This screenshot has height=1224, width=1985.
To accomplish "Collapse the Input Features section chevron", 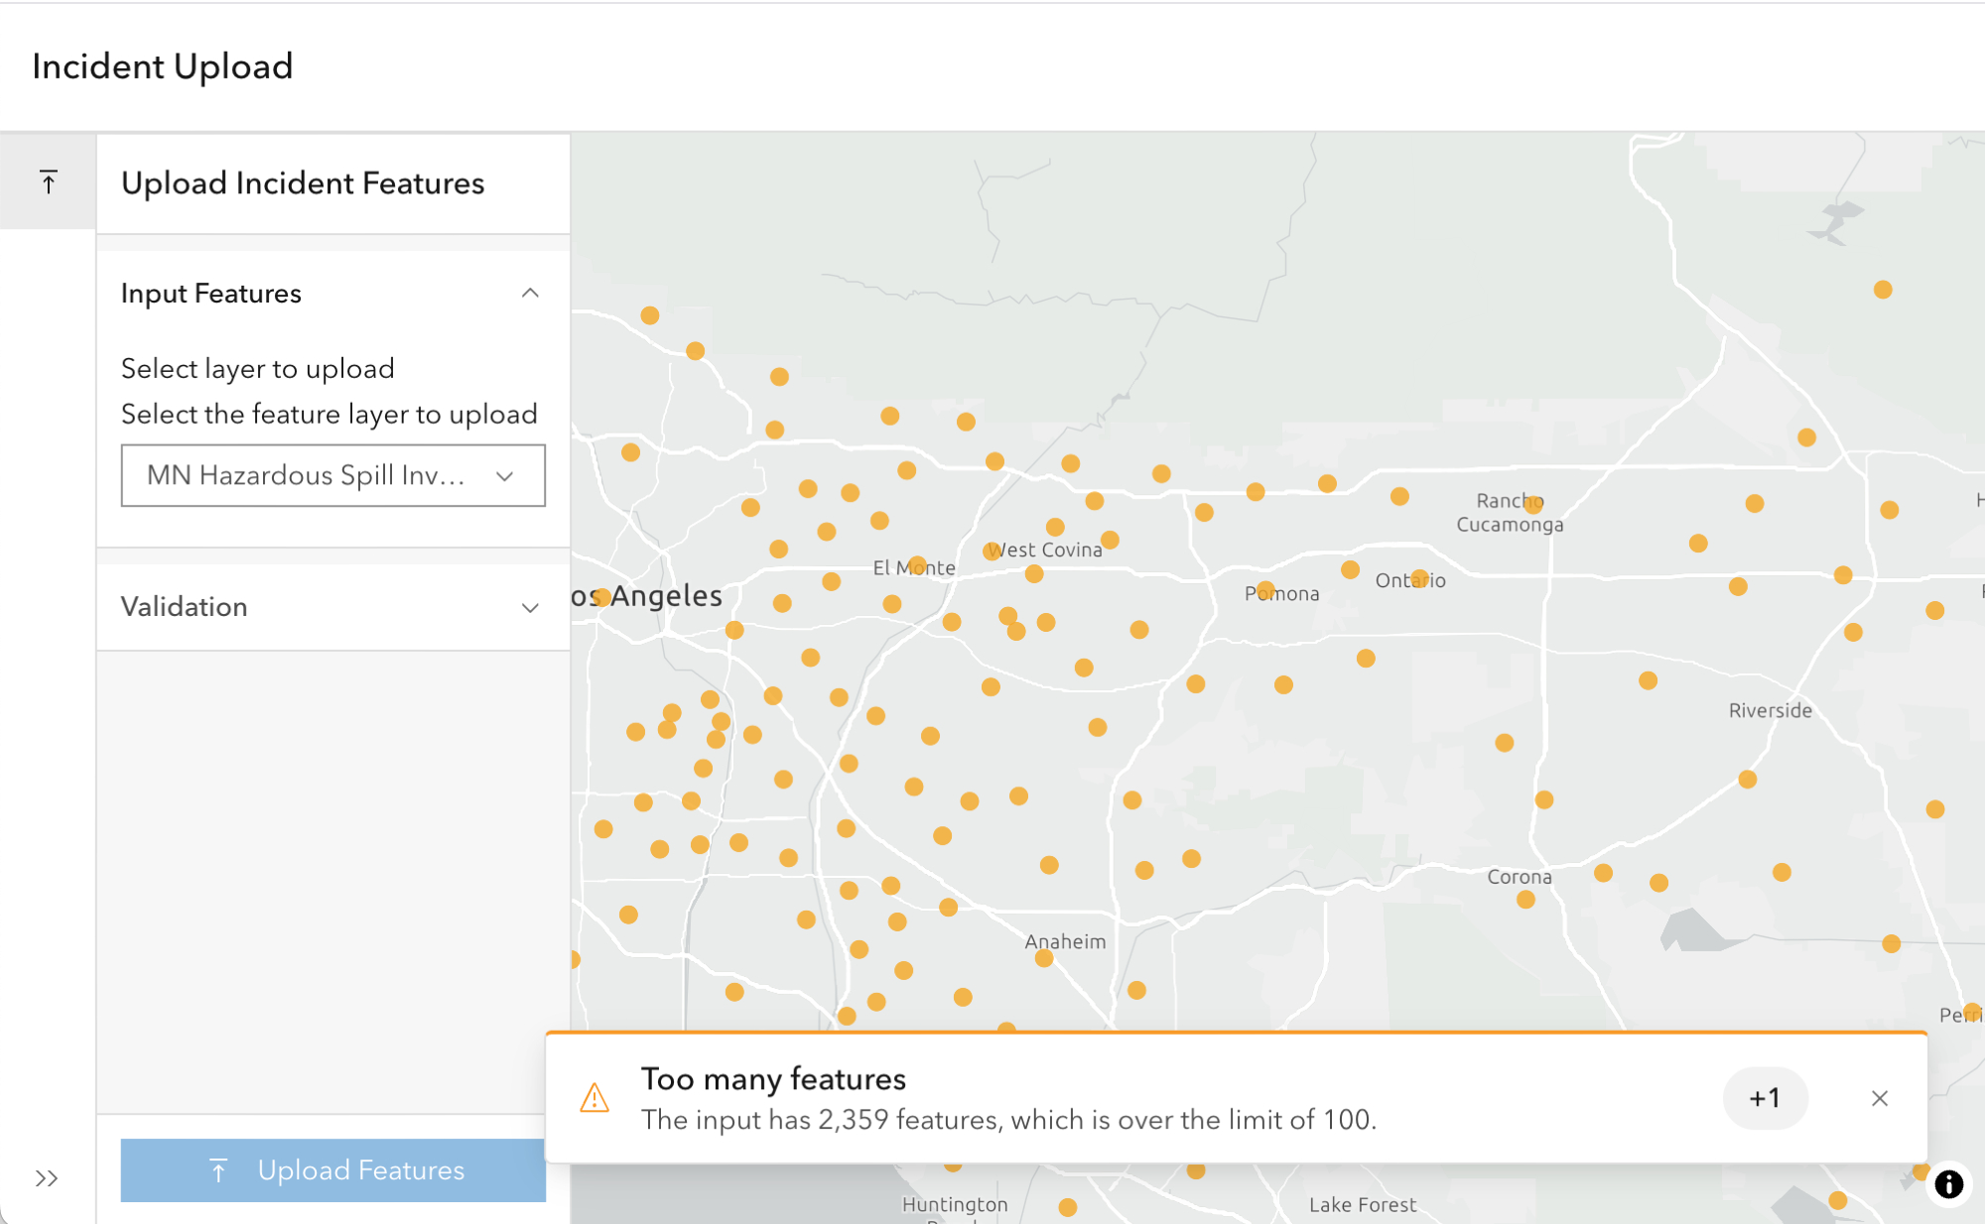I will (x=530, y=293).
